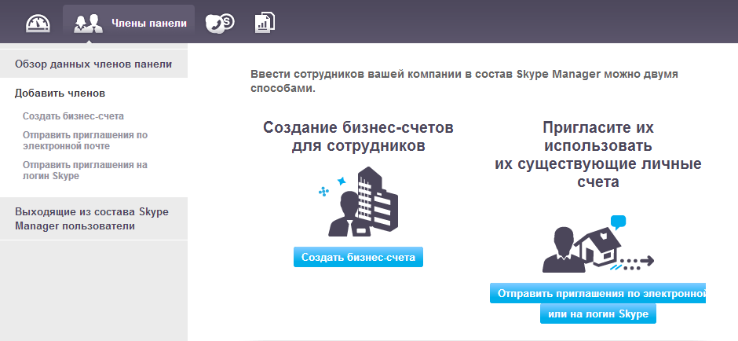738x341 pixels.
Task: Open Выходящие из состава Skype Manager пользователи
Action: [93, 218]
